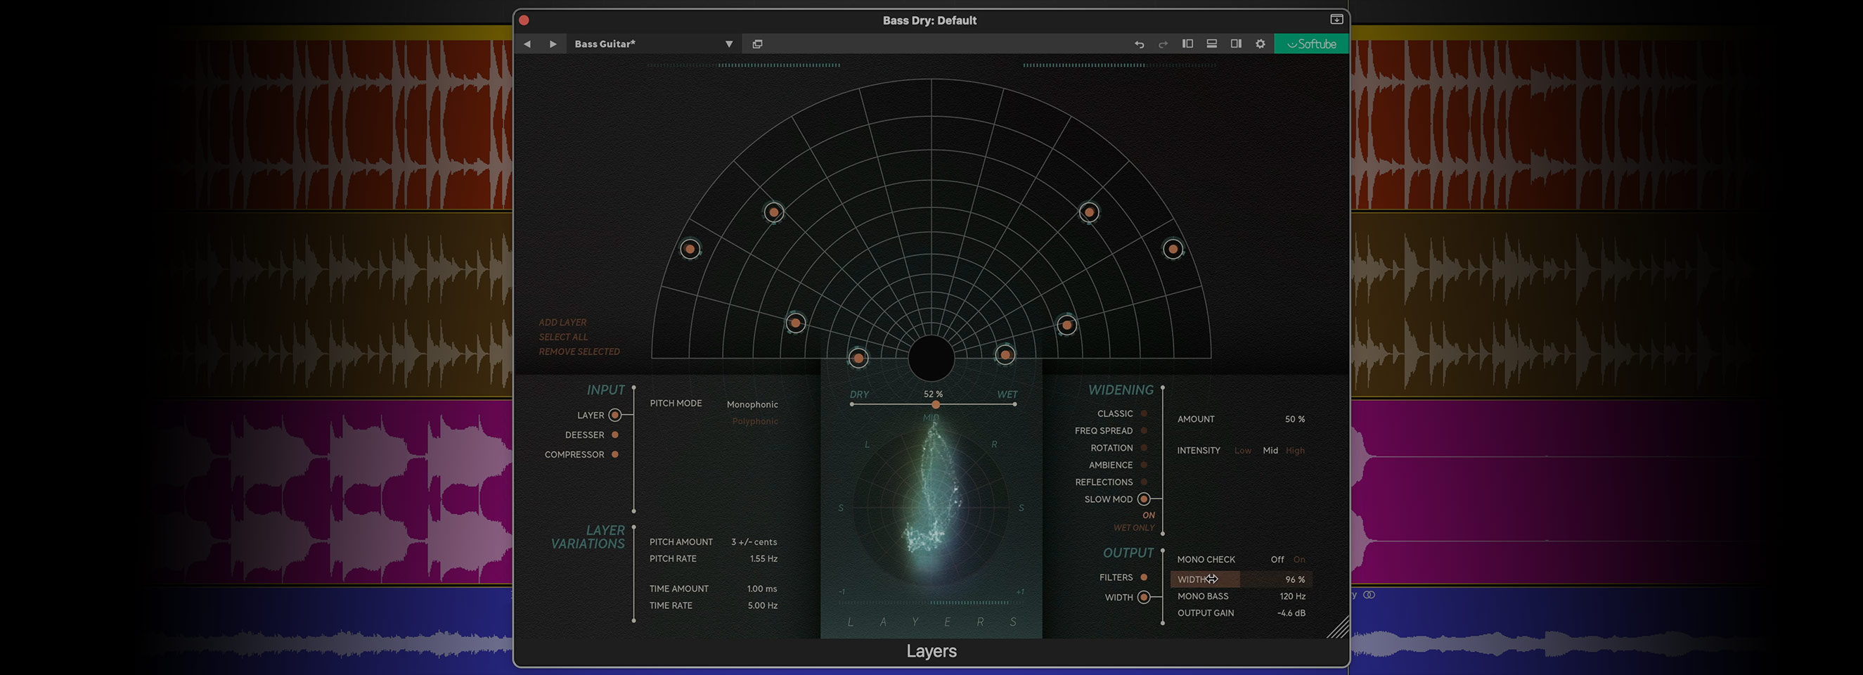Screen dimensions: 1863x675
Task: Click the preset compare window icon
Action: [x=757, y=44]
